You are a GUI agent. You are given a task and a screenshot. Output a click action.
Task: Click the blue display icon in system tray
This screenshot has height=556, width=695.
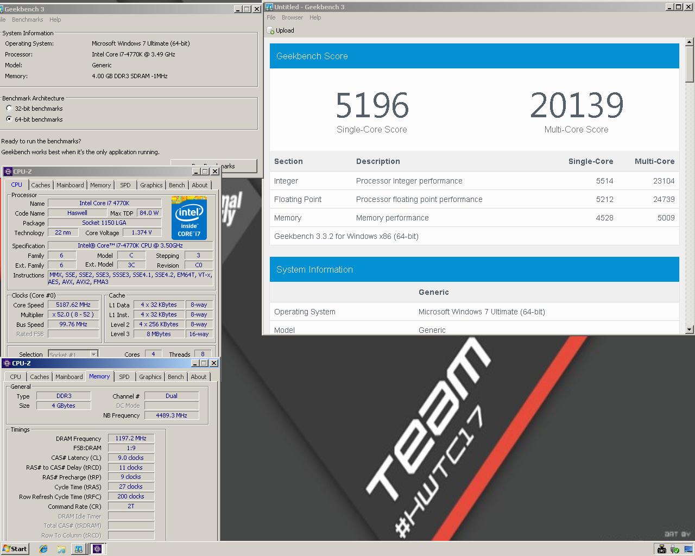688,549
